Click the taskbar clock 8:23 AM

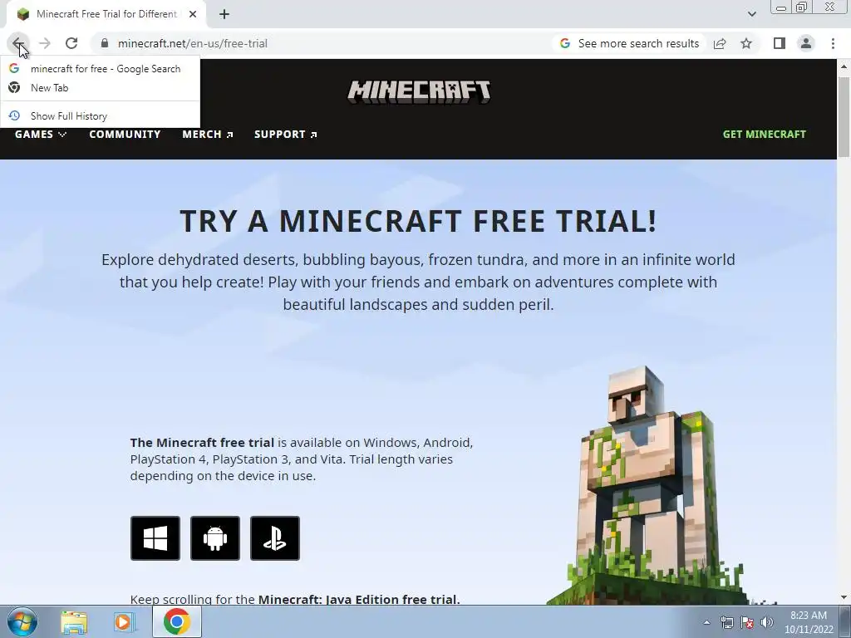point(809,622)
